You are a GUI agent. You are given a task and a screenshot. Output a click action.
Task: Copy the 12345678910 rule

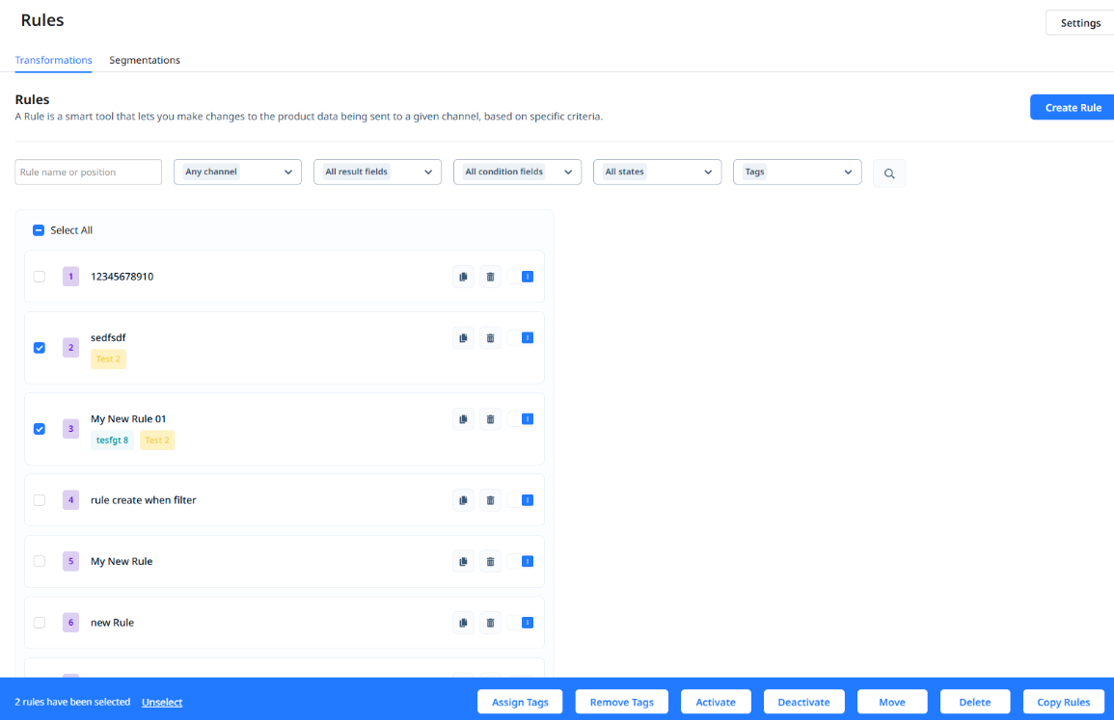463,277
